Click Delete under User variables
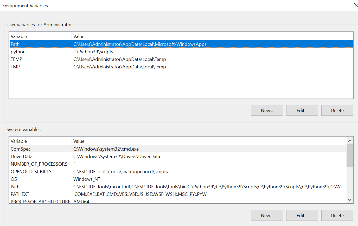Image resolution: width=358 pixels, height=226 pixels. pos(337,110)
